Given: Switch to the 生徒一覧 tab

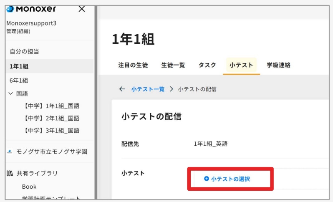Looking at the screenshot, I should (x=173, y=65).
